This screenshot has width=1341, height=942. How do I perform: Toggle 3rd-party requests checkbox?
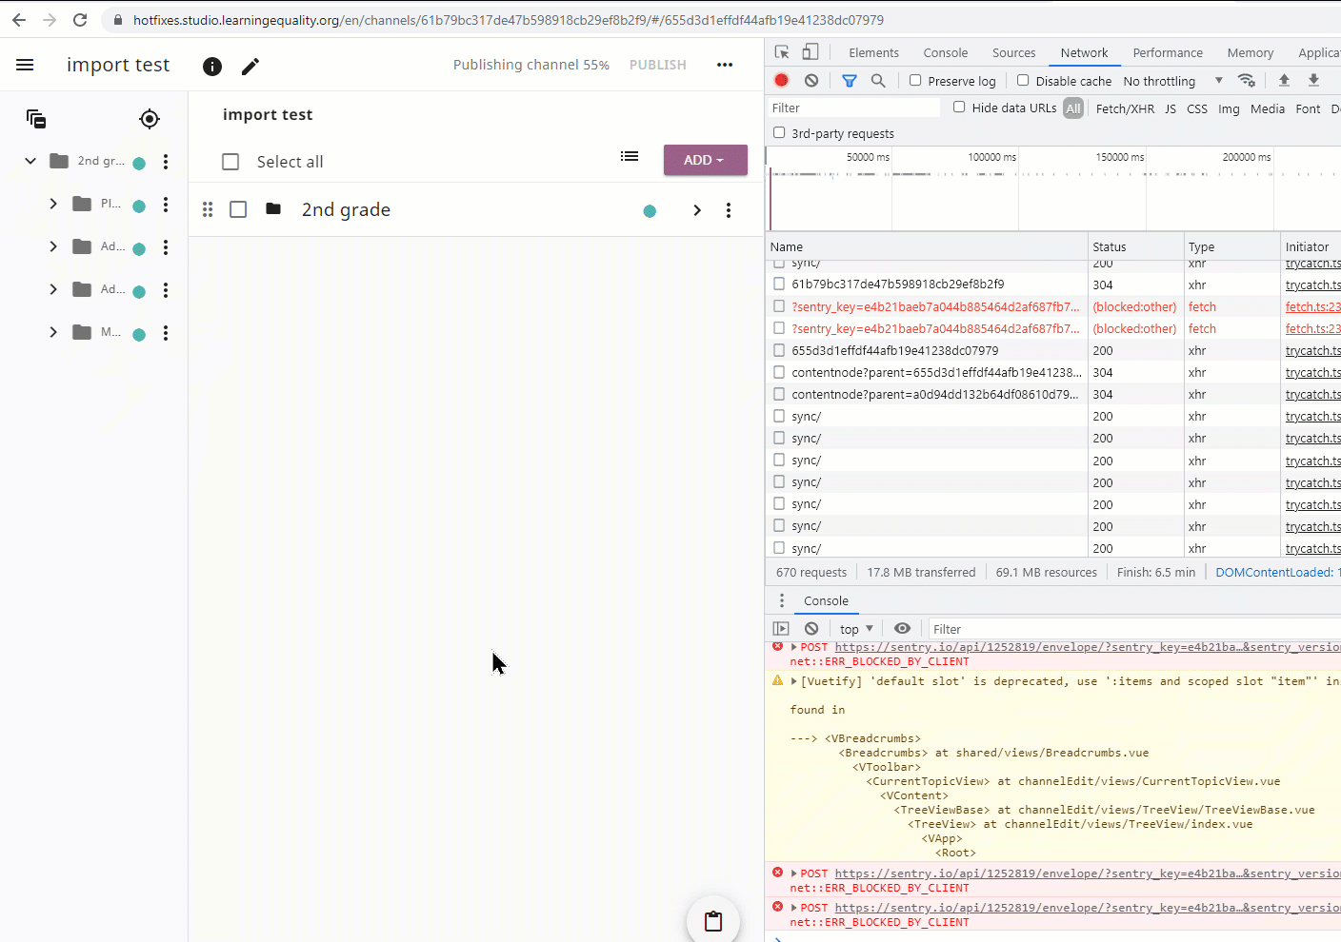click(x=779, y=133)
